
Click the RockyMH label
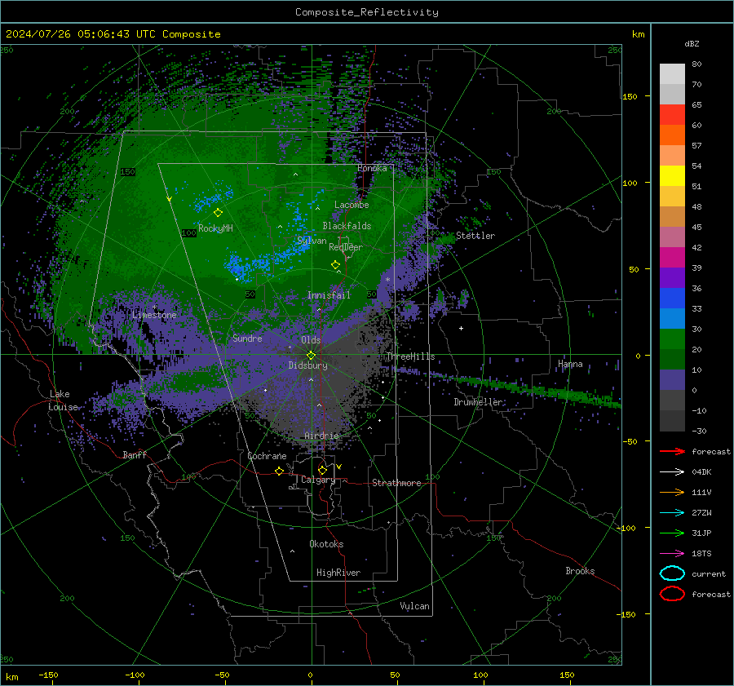tap(215, 228)
